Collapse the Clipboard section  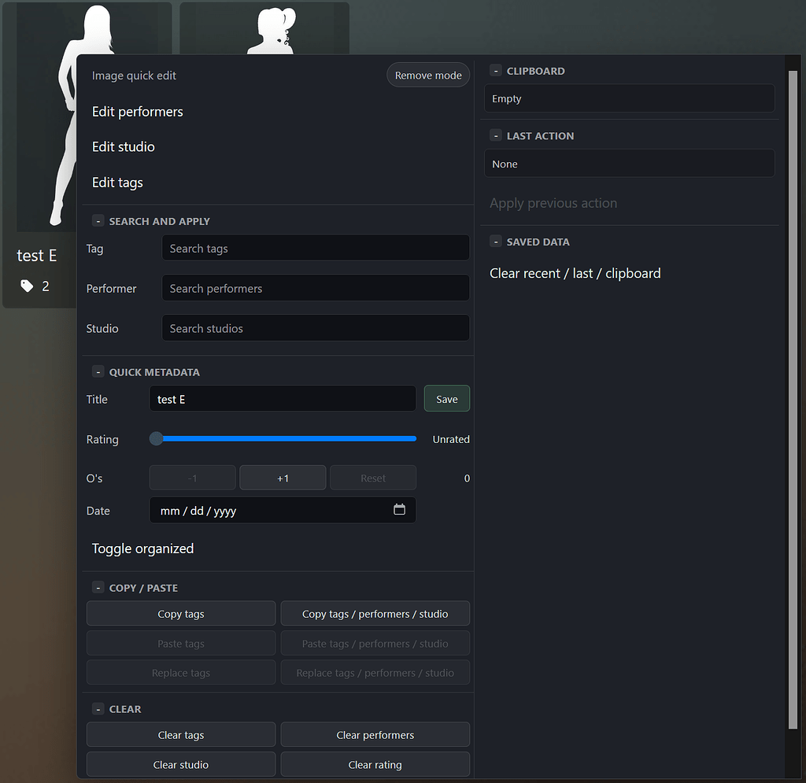click(x=496, y=71)
